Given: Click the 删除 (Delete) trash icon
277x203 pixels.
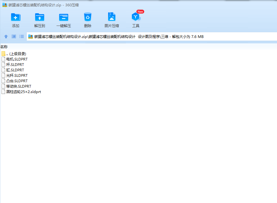Looking at the screenshot, I should point(88,17).
